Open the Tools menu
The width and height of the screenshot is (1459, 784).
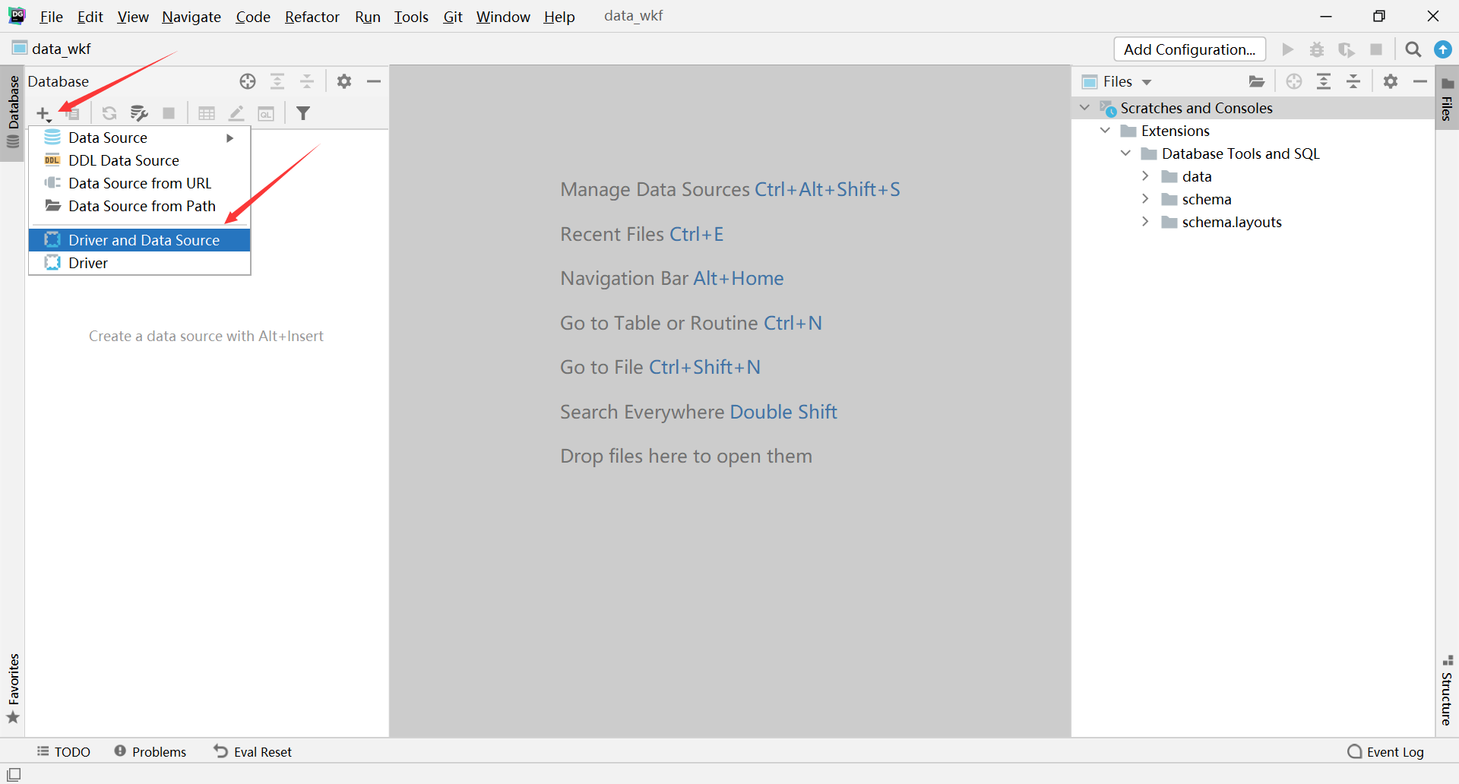tap(411, 17)
